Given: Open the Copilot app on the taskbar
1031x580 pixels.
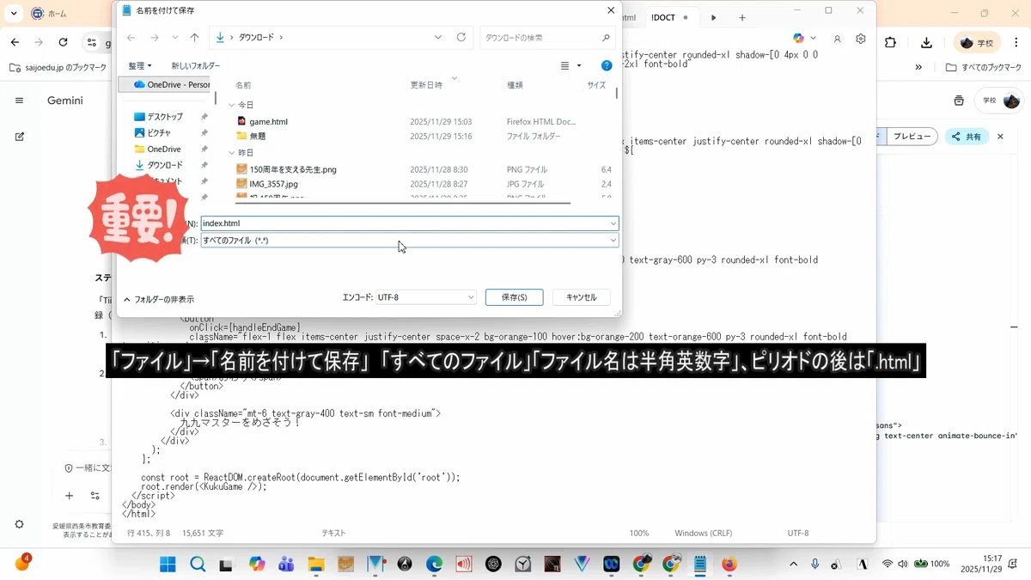Looking at the screenshot, I should click(x=257, y=565).
